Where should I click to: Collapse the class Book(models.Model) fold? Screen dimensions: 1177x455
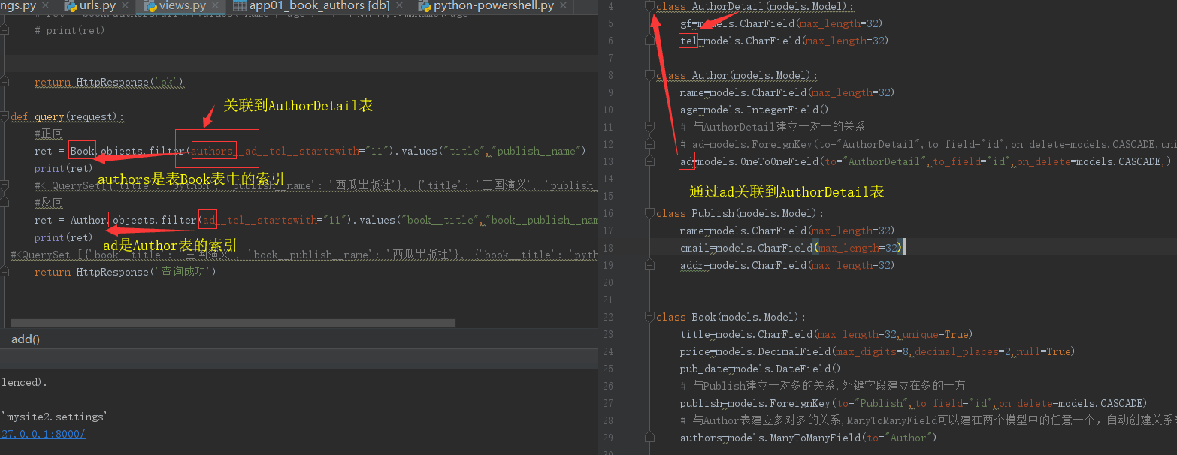pyautogui.click(x=649, y=317)
